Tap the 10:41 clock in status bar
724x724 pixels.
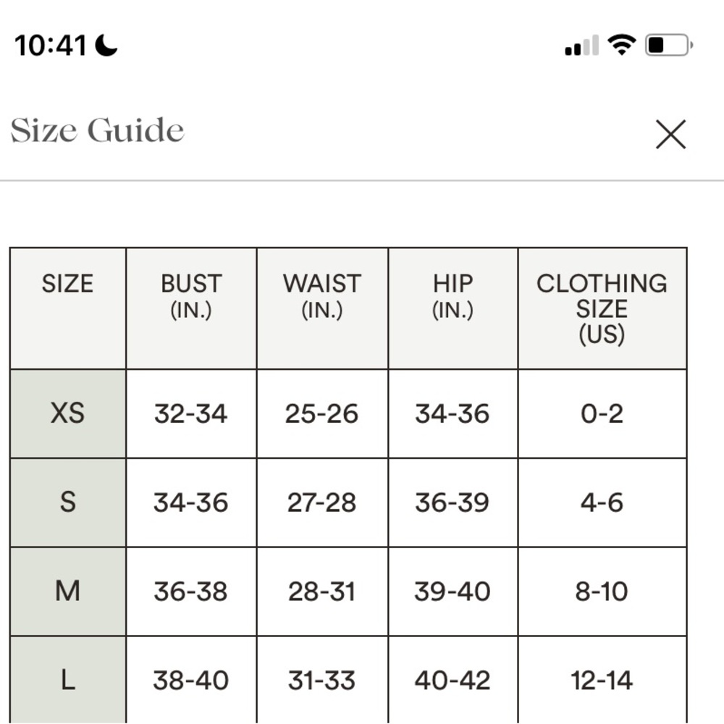tap(51, 45)
